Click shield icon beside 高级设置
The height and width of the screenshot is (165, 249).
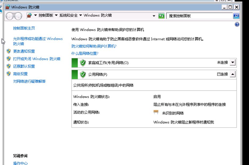click(9, 74)
